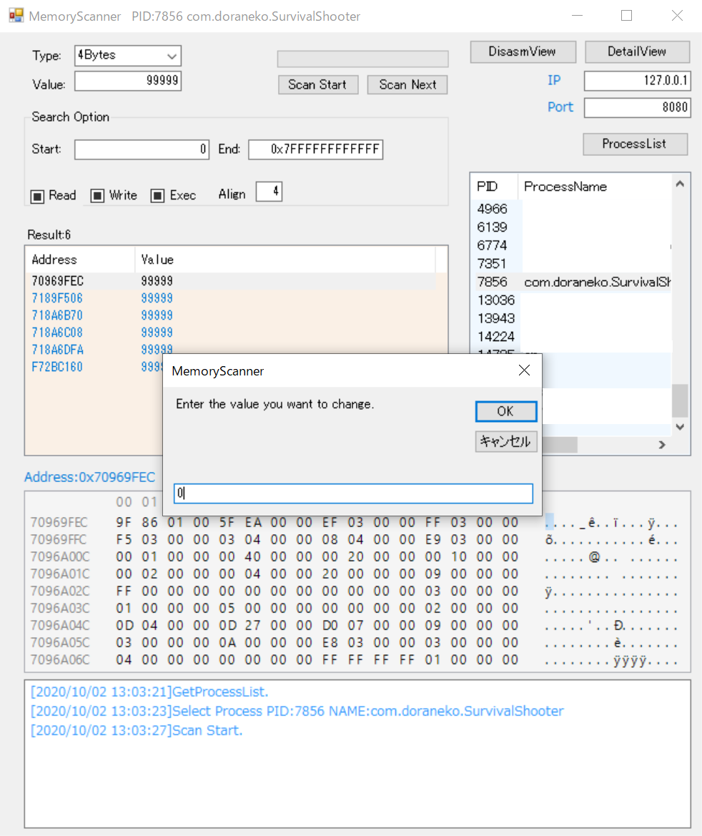Toggle the Read checkbox
The width and height of the screenshot is (702, 836).
[x=37, y=196]
